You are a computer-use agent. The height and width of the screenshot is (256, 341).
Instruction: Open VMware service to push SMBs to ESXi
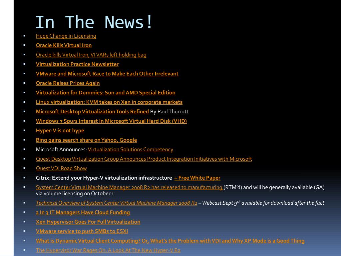82,231
